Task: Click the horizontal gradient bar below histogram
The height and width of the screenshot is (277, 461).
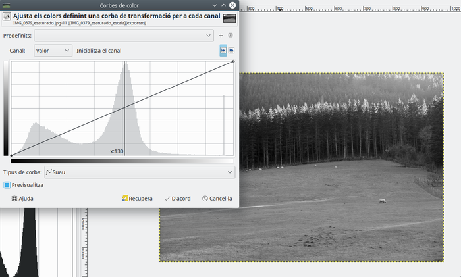Action: click(122, 161)
